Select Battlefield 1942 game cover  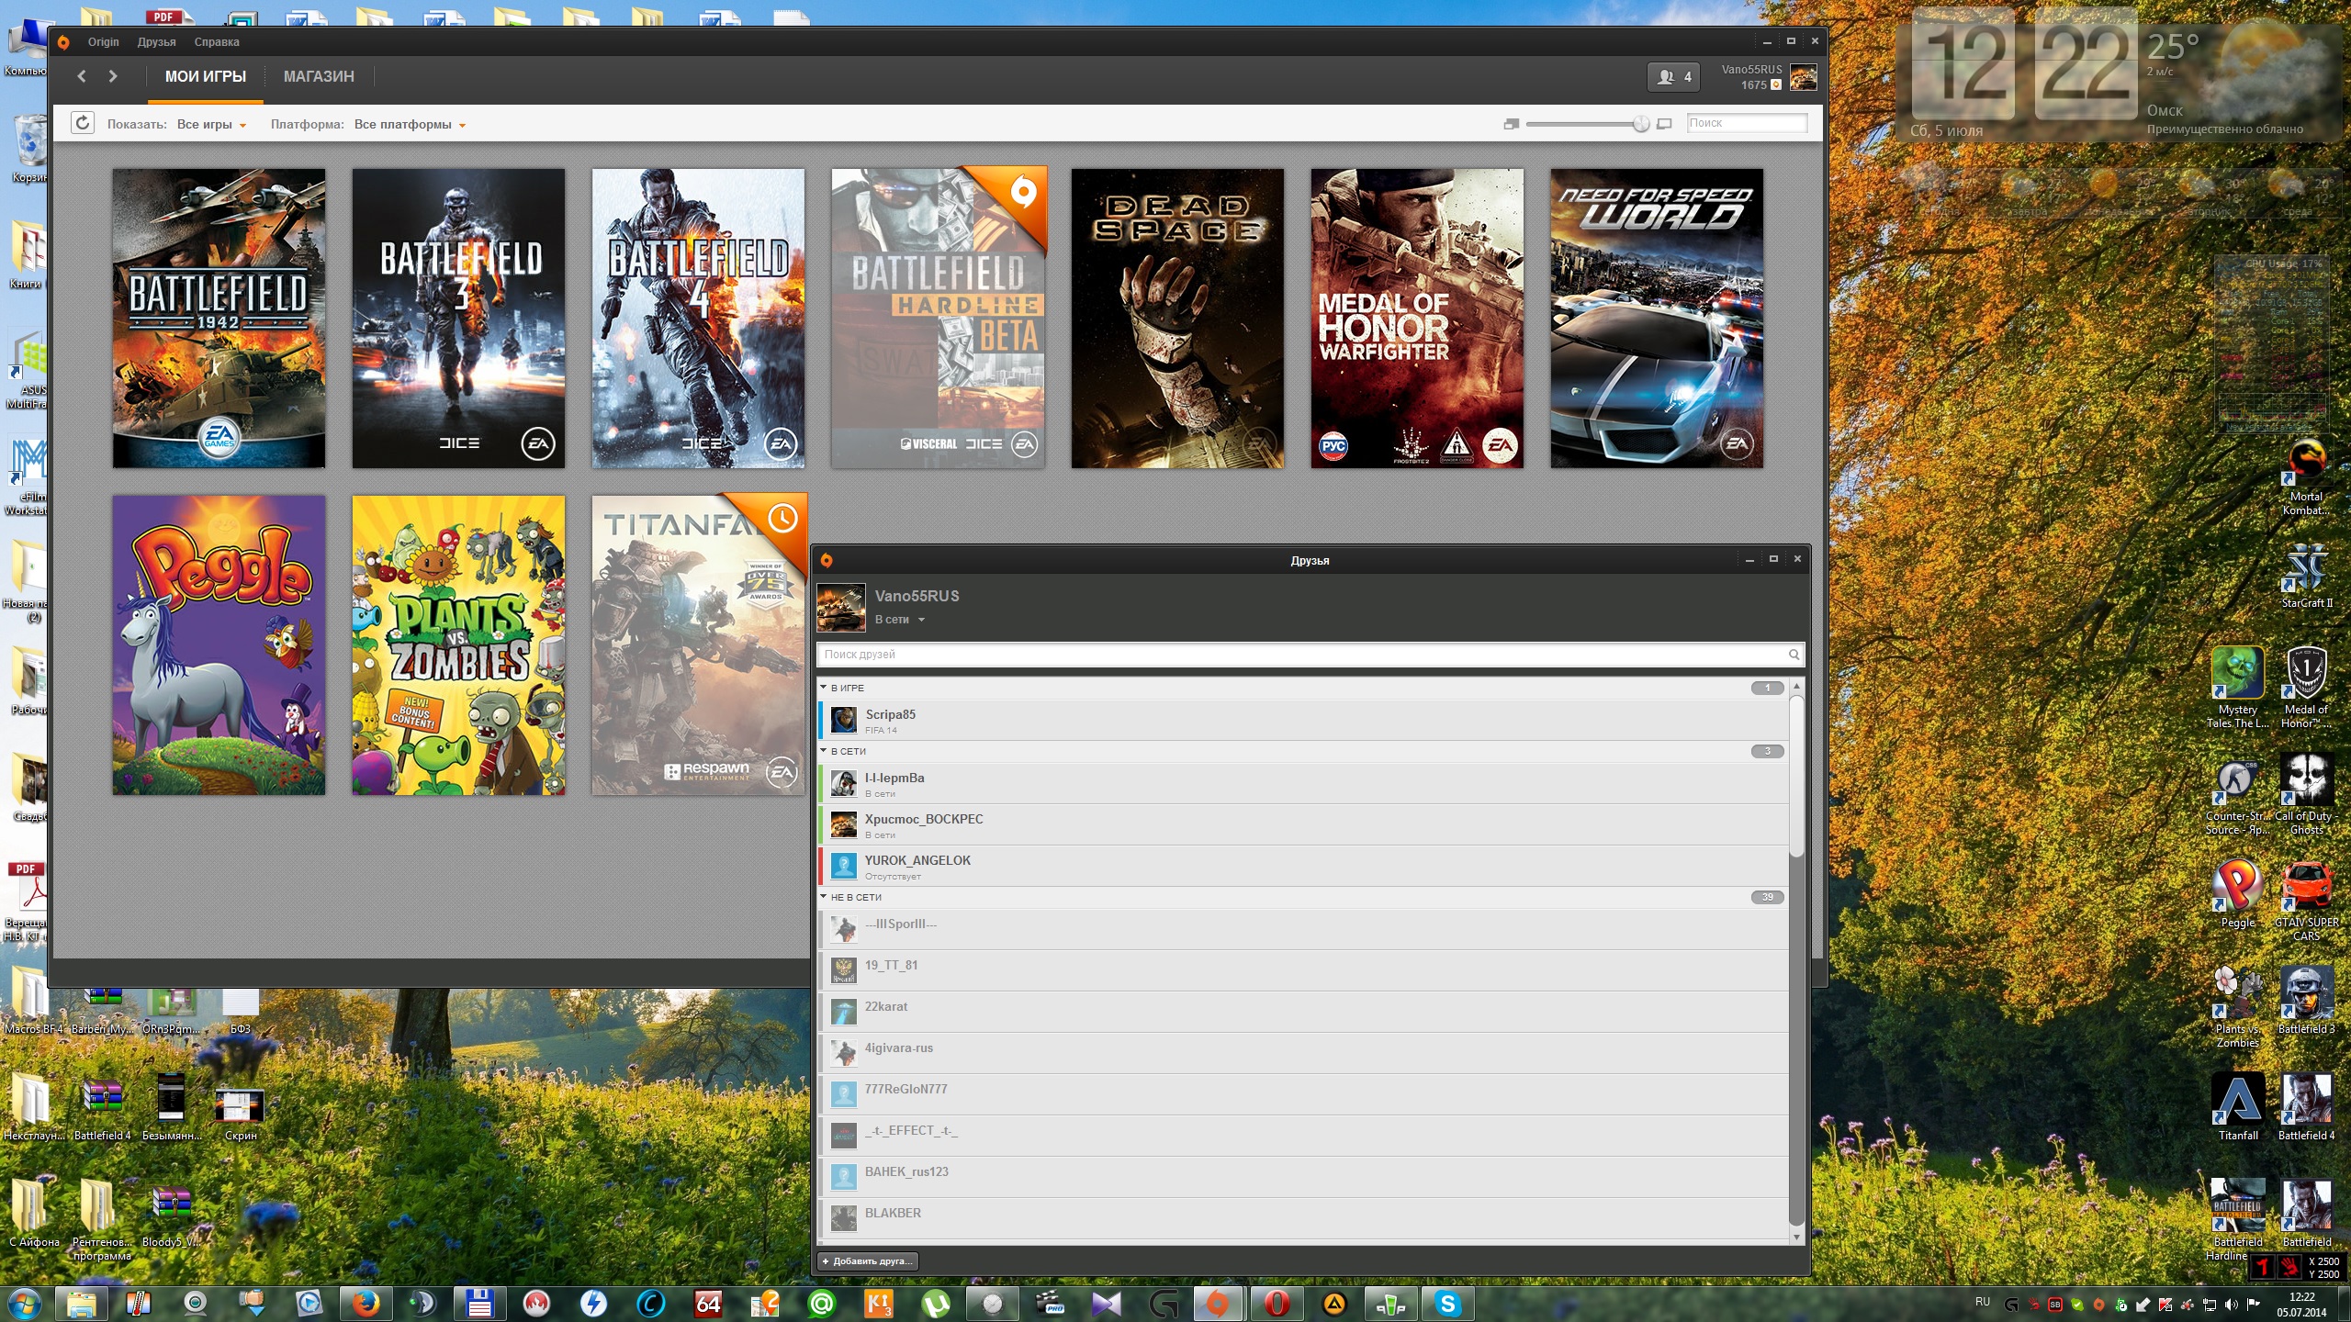[219, 319]
